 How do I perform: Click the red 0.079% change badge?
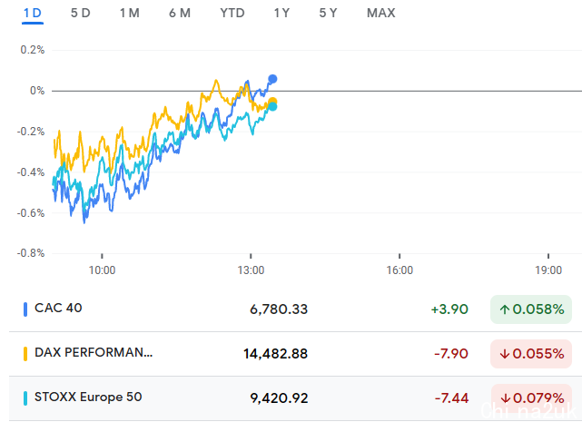[x=531, y=398]
